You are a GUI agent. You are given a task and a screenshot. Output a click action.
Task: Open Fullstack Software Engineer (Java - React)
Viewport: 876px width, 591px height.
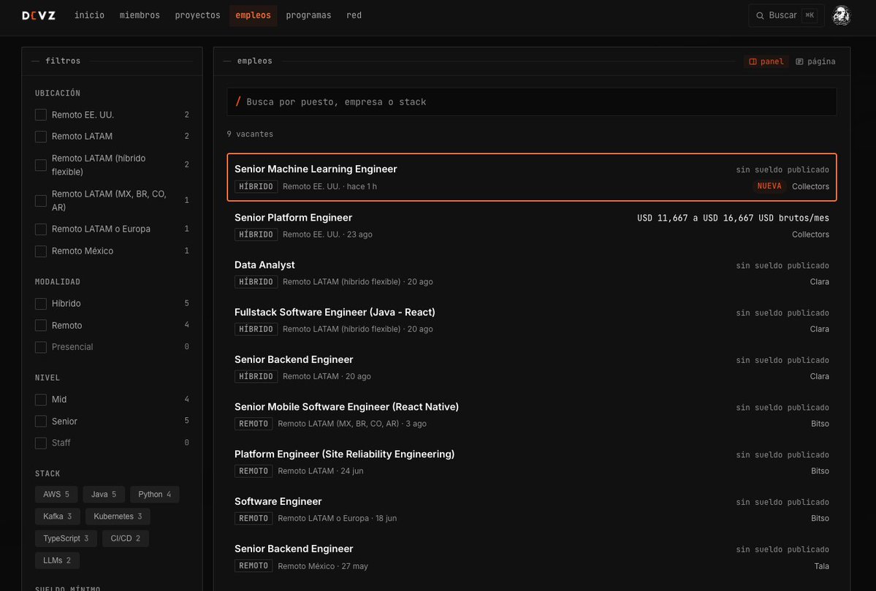[531, 320]
